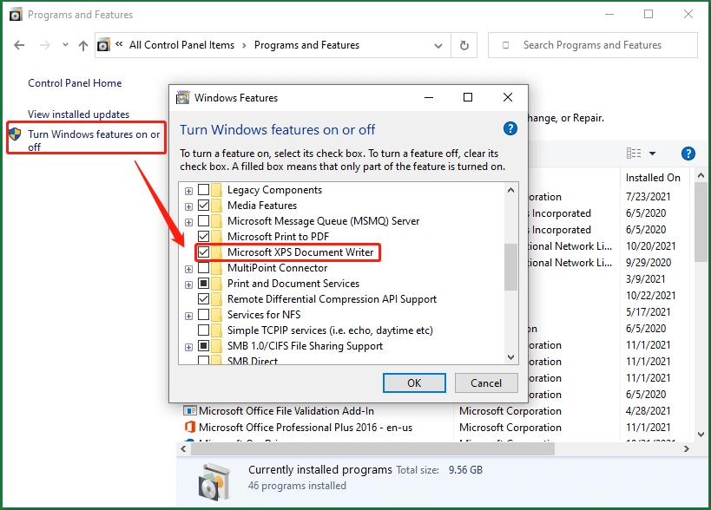Click the Change your view icon
The height and width of the screenshot is (510, 711).
(x=634, y=154)
